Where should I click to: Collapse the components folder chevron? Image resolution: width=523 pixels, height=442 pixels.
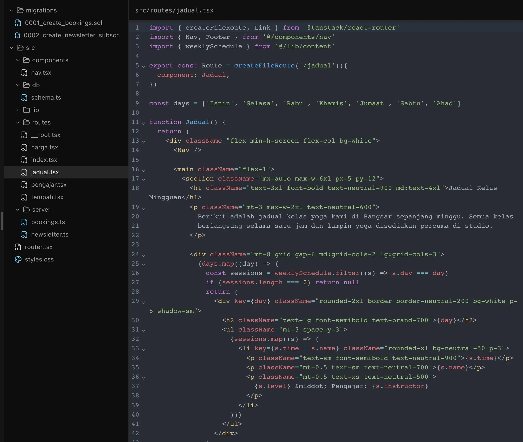tap(17, 60)
